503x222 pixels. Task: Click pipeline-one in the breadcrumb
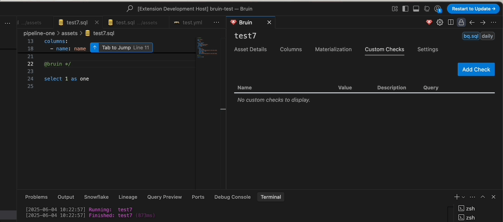click(x=39, y=33)
